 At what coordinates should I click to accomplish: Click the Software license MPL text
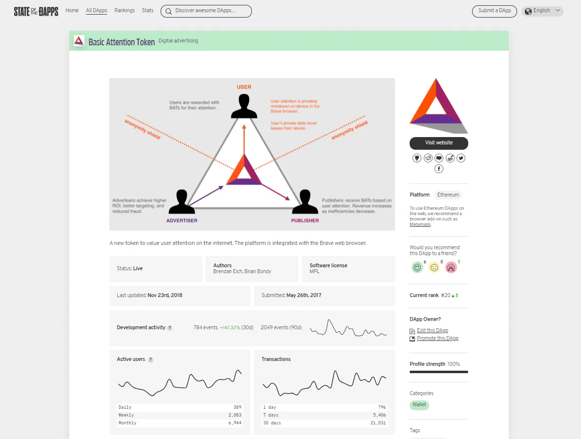(x=328, y=268)
